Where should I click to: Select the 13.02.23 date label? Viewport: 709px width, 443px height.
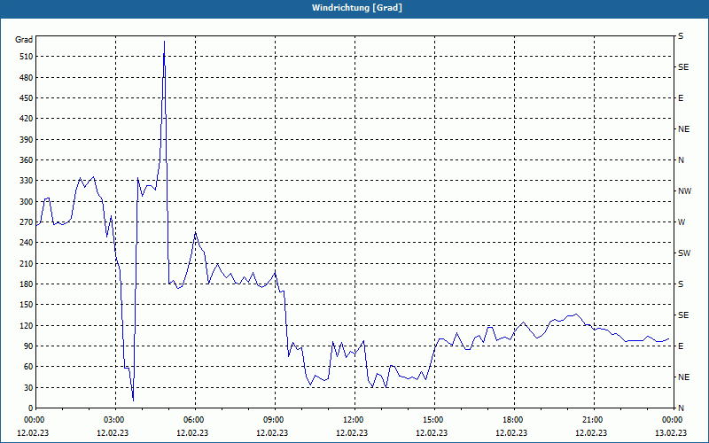click(671, 432)
